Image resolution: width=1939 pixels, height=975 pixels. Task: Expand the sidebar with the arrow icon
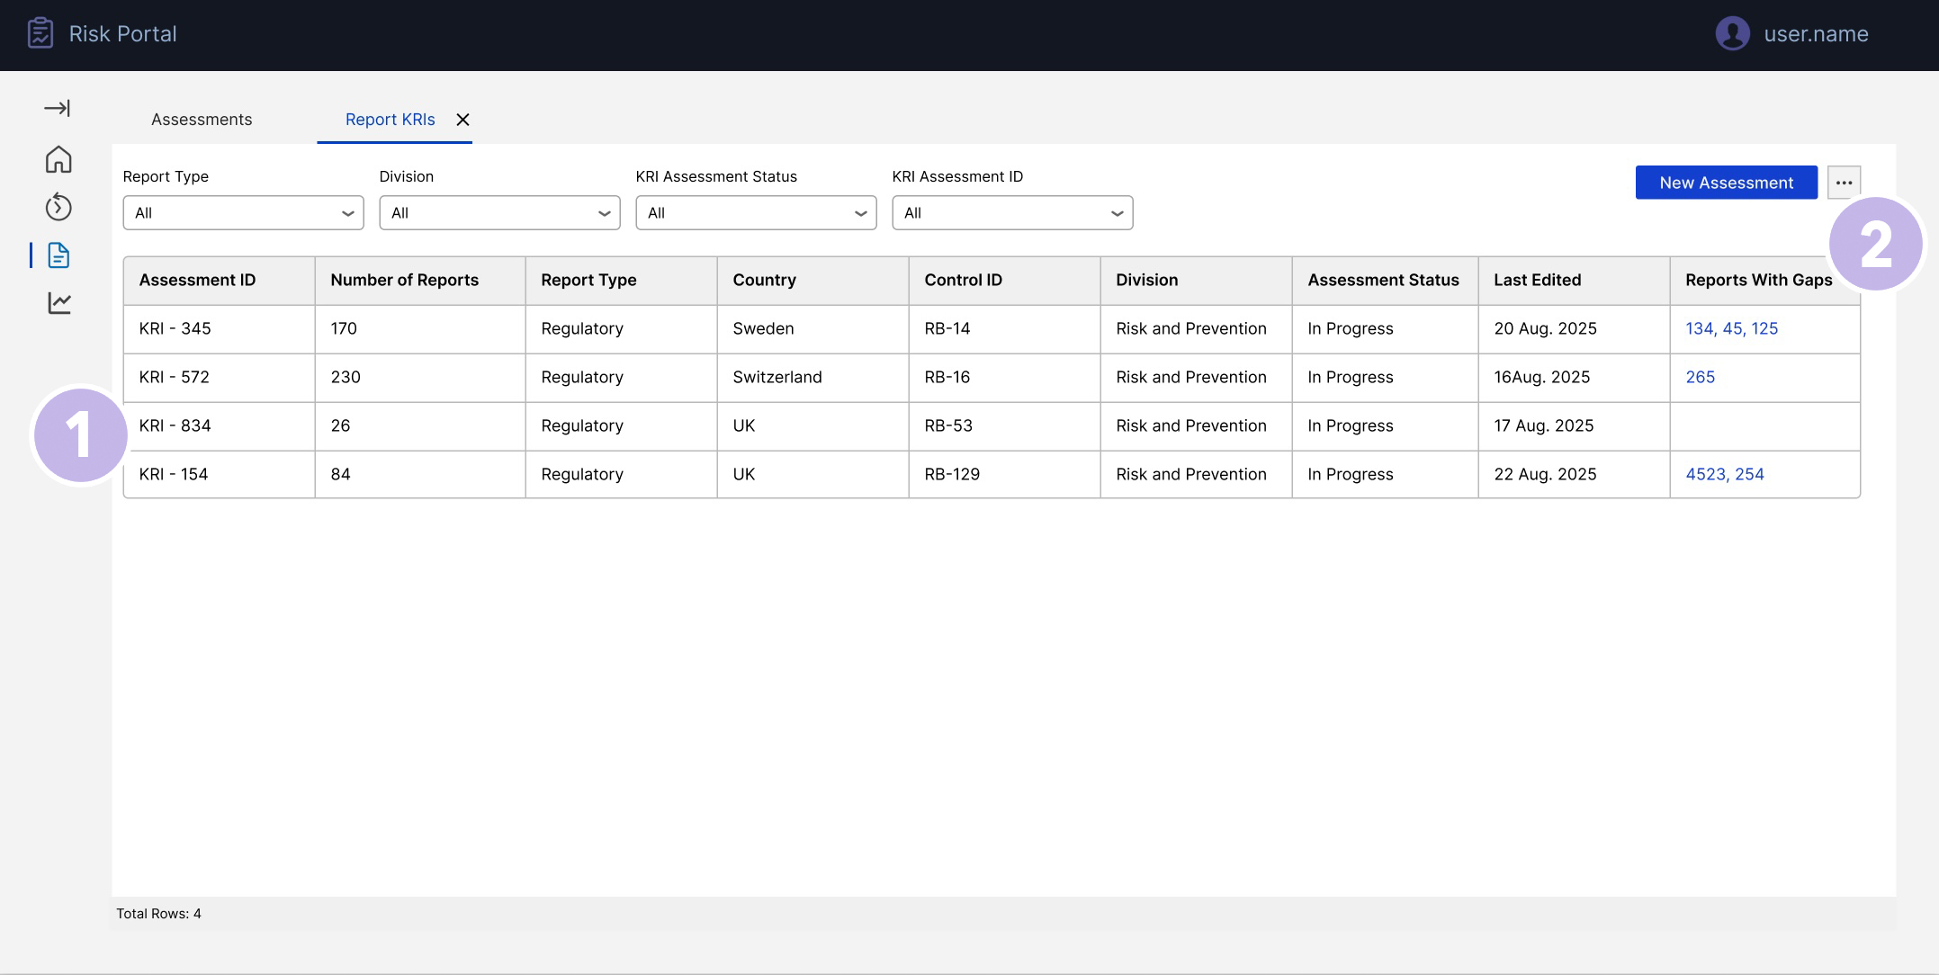point(58,108)
